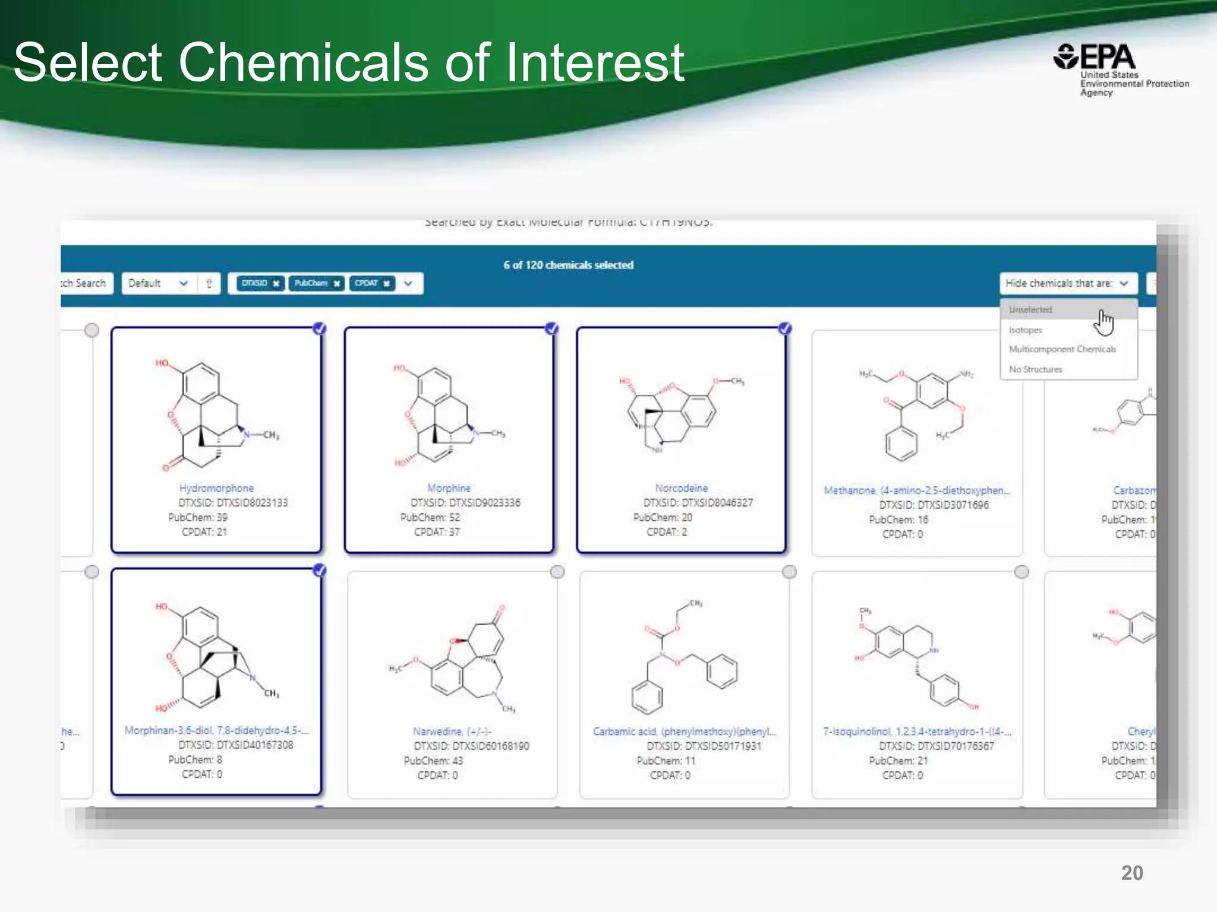Open the Default sort dropdown
Image resolution: width=1217 pixels, height=912 pixels.
pyautogui.click(x=158, y=284)
